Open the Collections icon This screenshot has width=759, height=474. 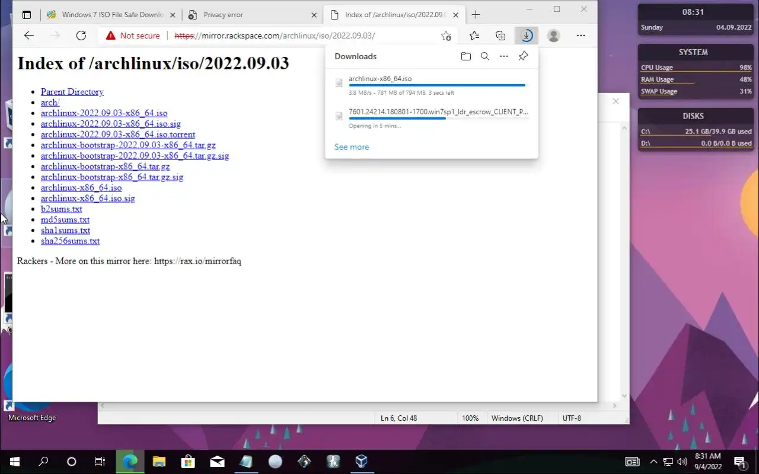500,36
